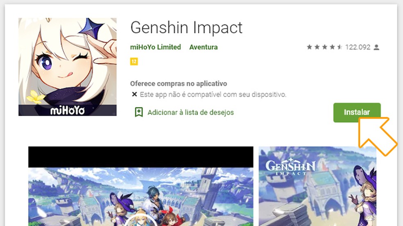Screen dimensions: 403x226
Task: Click the miHoYo logo text on the app icon
Action: tap(67, 111)
